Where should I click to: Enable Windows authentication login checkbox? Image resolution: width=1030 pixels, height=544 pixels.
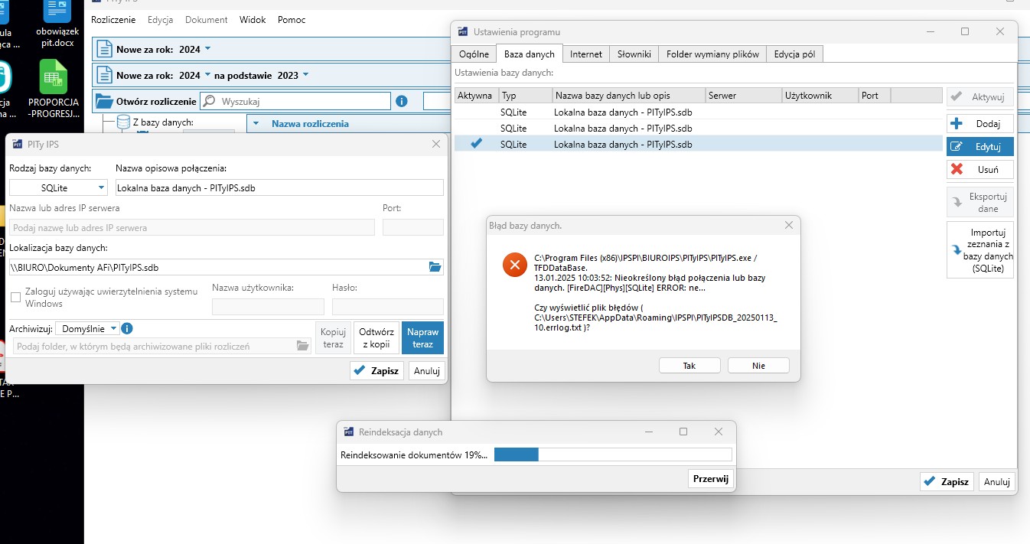tap(16, 298)
